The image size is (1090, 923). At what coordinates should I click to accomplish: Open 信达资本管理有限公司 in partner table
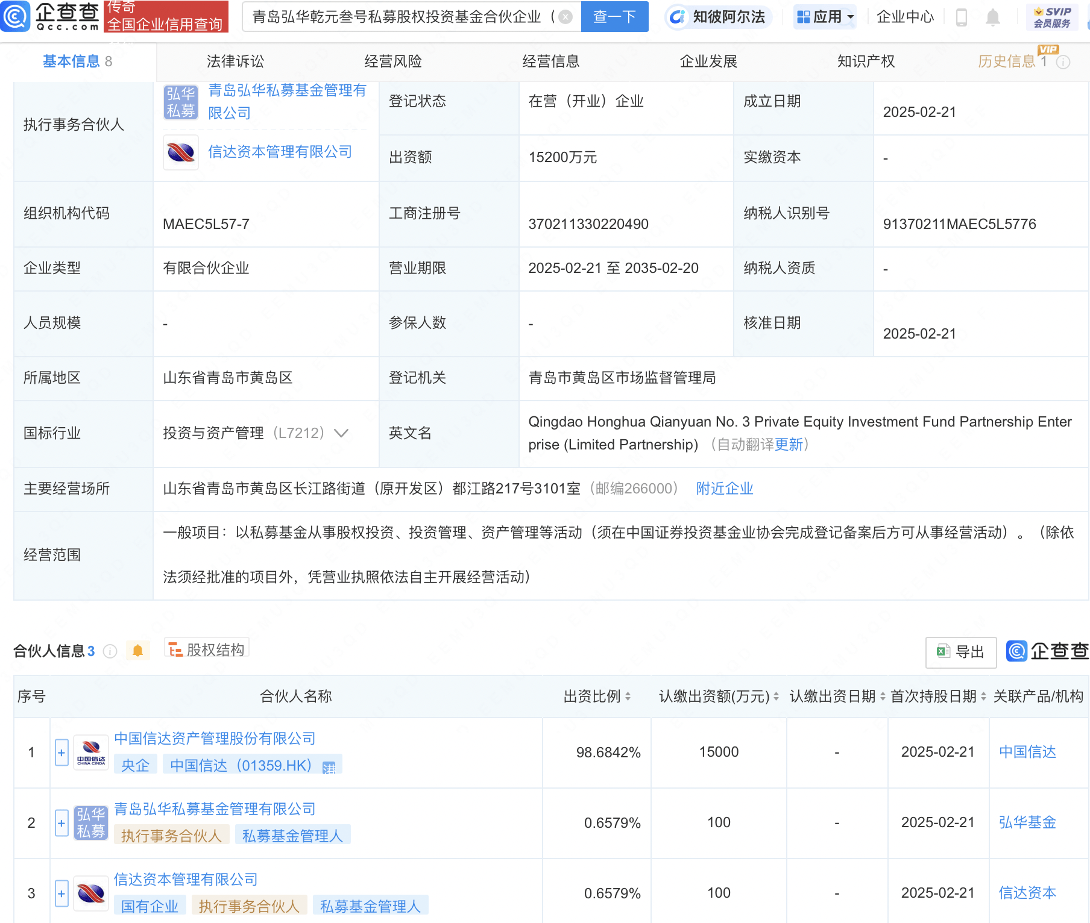click(186, 880)
